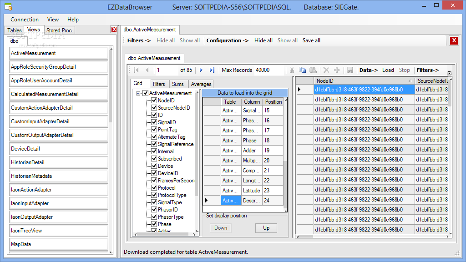
Task: Uncheck the SourceNodeID column checkbox
Action: (154, 107)
